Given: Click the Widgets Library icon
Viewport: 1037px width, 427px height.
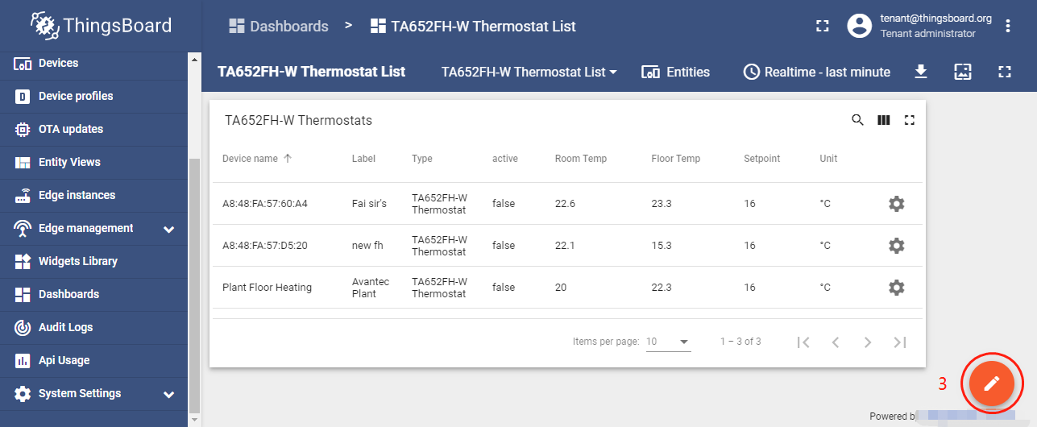Looking at the screenshot, I should (23, 261).
